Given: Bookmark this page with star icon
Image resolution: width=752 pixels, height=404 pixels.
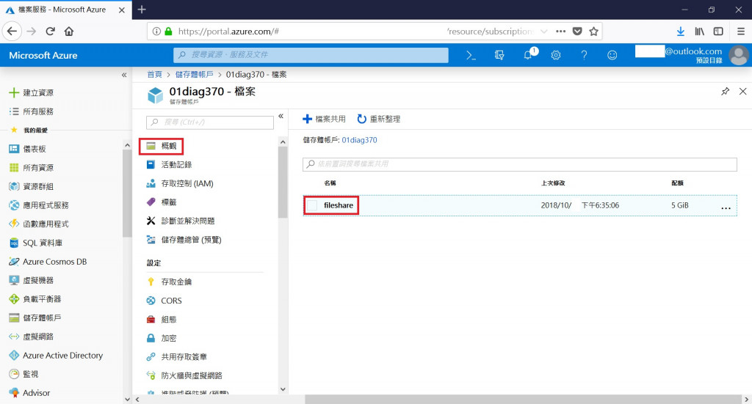Looking at the screenshot, I should point(593,32).
